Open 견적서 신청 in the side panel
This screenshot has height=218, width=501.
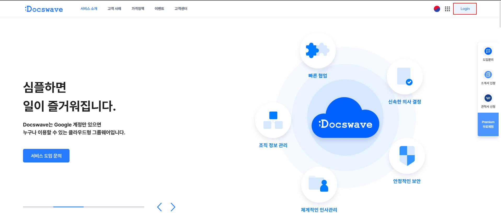point(488,101)
